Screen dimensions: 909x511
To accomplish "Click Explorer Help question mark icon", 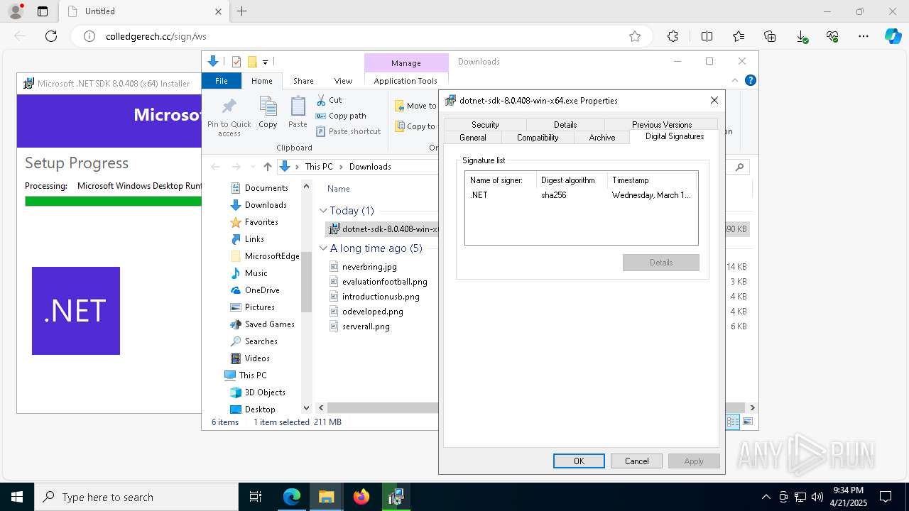I will [750, 80].
